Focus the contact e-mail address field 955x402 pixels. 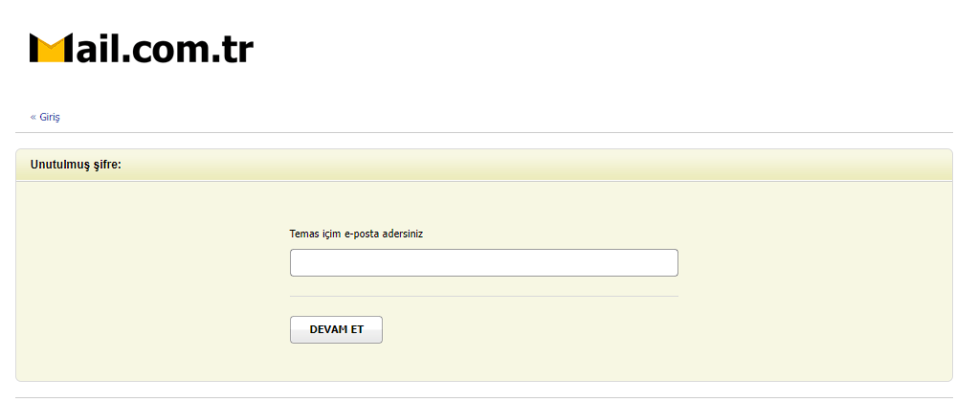pyautogui.click(x=483, y=263)
